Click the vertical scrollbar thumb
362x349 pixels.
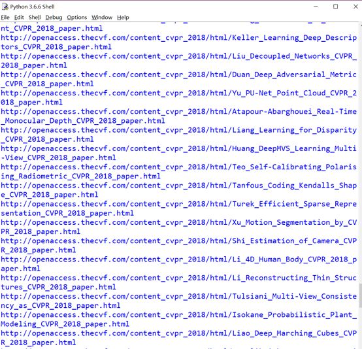coord(361,295)
